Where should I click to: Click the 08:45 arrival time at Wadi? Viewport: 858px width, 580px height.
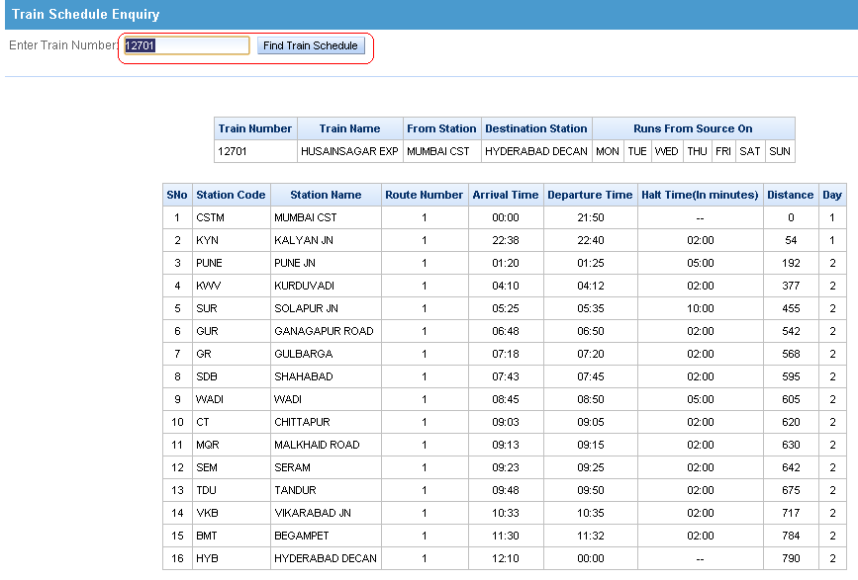[506, 399]
